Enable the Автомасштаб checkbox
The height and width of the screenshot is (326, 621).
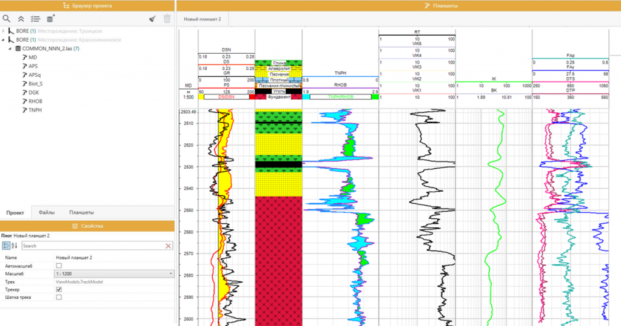[x=59, y=266]
